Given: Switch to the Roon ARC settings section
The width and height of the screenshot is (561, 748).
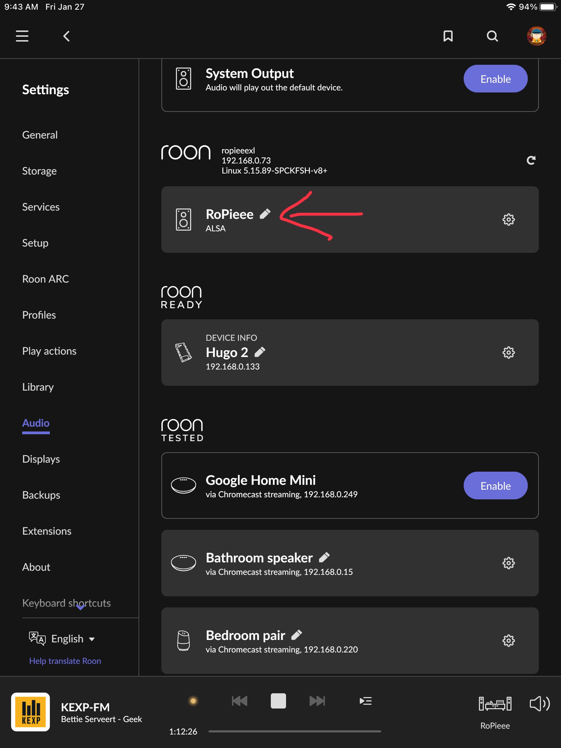Looking at the screenshot, I should click(45, 279).
